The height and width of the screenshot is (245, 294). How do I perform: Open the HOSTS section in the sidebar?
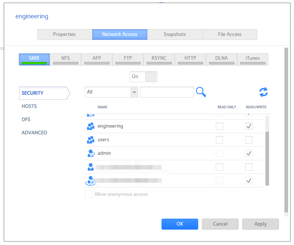click(x=29, y=106)
